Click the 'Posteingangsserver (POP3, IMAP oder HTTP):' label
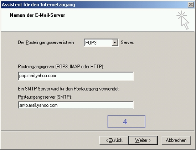196x150 pixels. tap(61, 67)
